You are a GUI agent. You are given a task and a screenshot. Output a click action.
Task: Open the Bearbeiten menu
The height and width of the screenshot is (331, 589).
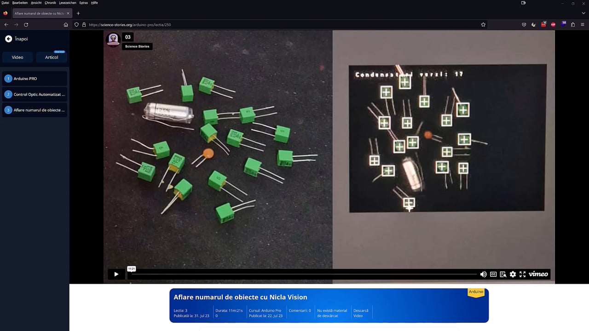(x=20, y=3)
